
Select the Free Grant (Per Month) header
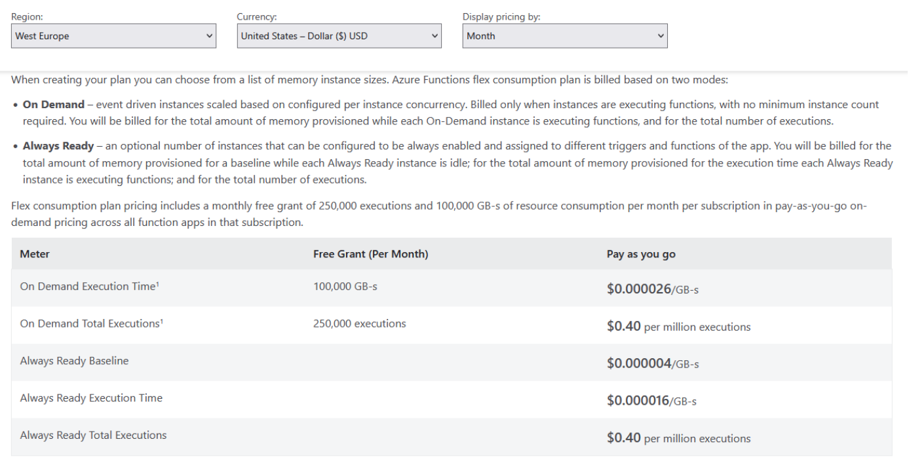point(370,254)
